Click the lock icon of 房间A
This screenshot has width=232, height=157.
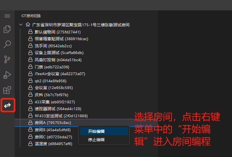coord(30,122)
